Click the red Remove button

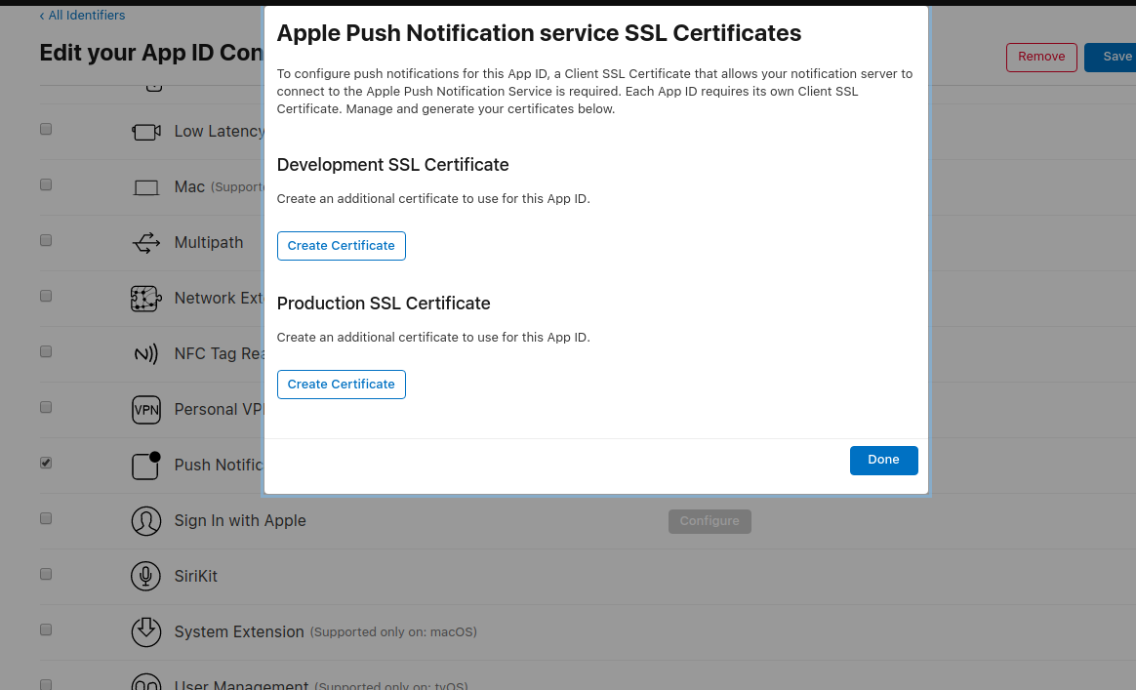click(x=1041, y=58)
